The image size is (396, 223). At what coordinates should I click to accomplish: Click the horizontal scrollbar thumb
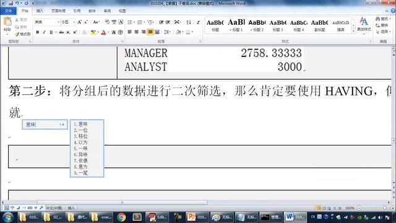(123, 203)
